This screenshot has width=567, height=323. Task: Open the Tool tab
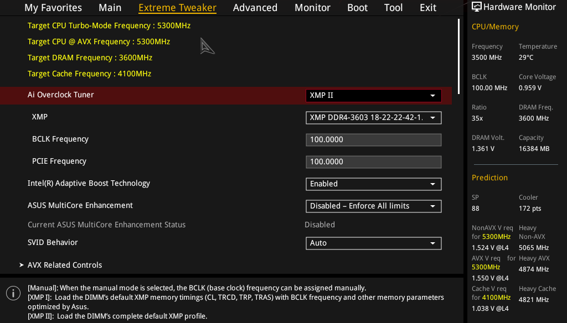tap(394, 8)
